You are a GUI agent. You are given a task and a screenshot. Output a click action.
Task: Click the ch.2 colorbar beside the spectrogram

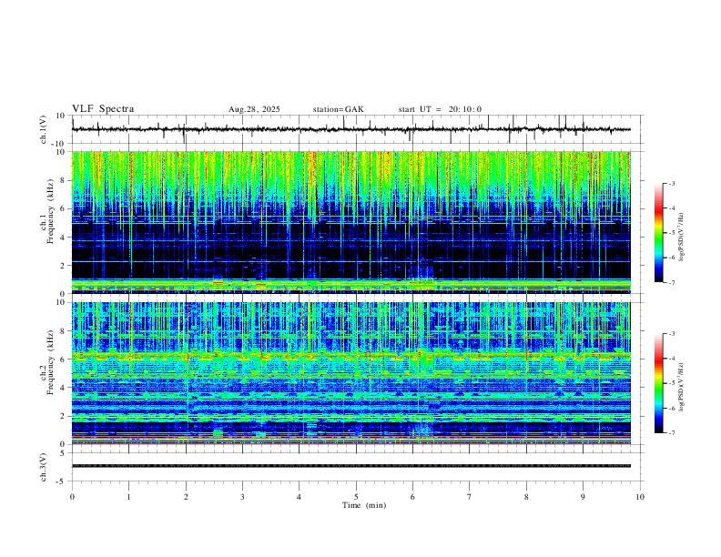tap(658, 383)
